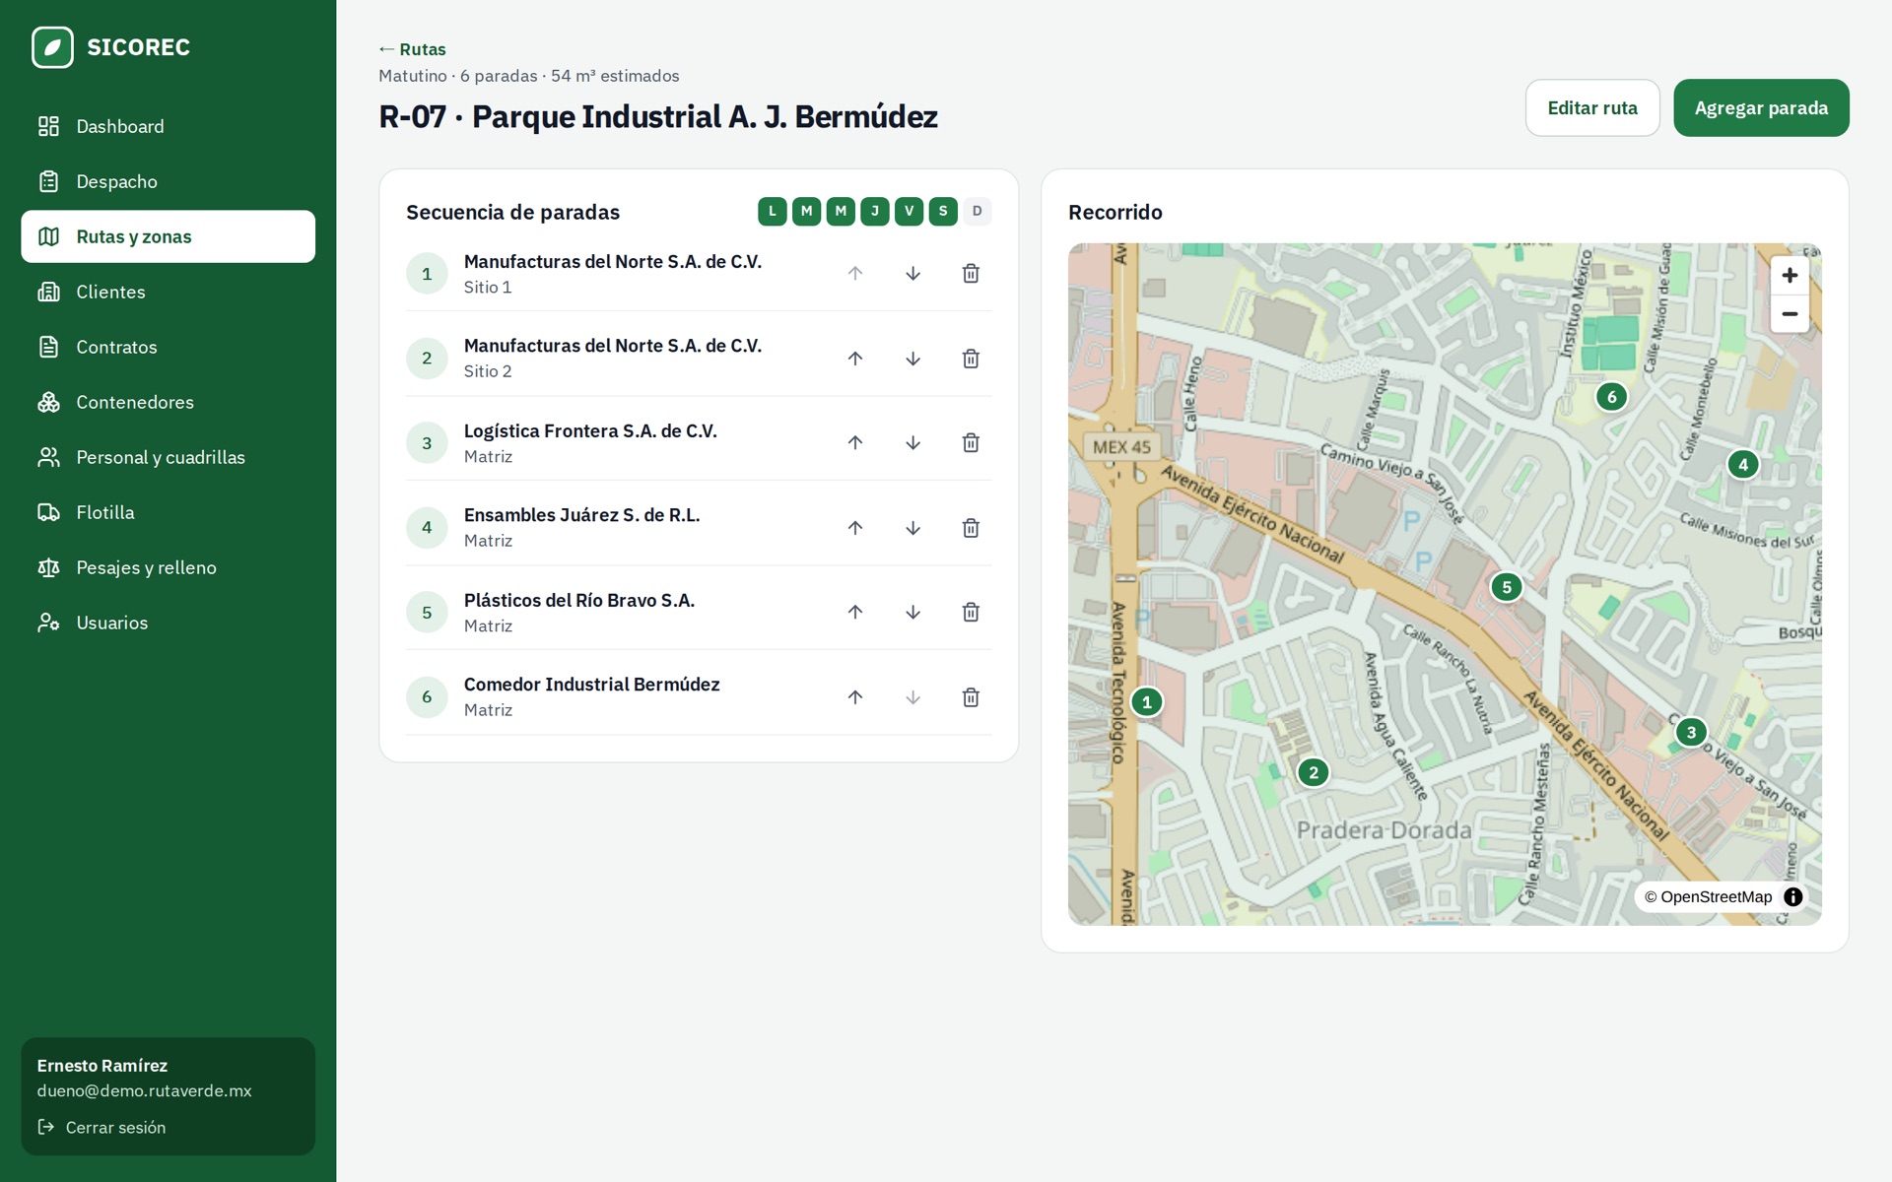Delete Ensambles Juárez stop
Screen dimensions: 1892x1182
coord(971,528)
